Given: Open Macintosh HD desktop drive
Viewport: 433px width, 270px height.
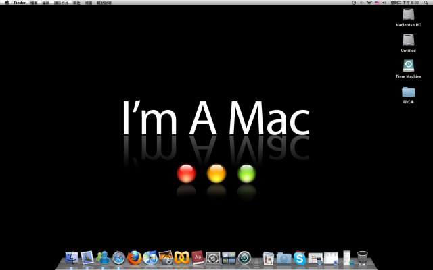Looking at the screenshot, I should (409, 18).
